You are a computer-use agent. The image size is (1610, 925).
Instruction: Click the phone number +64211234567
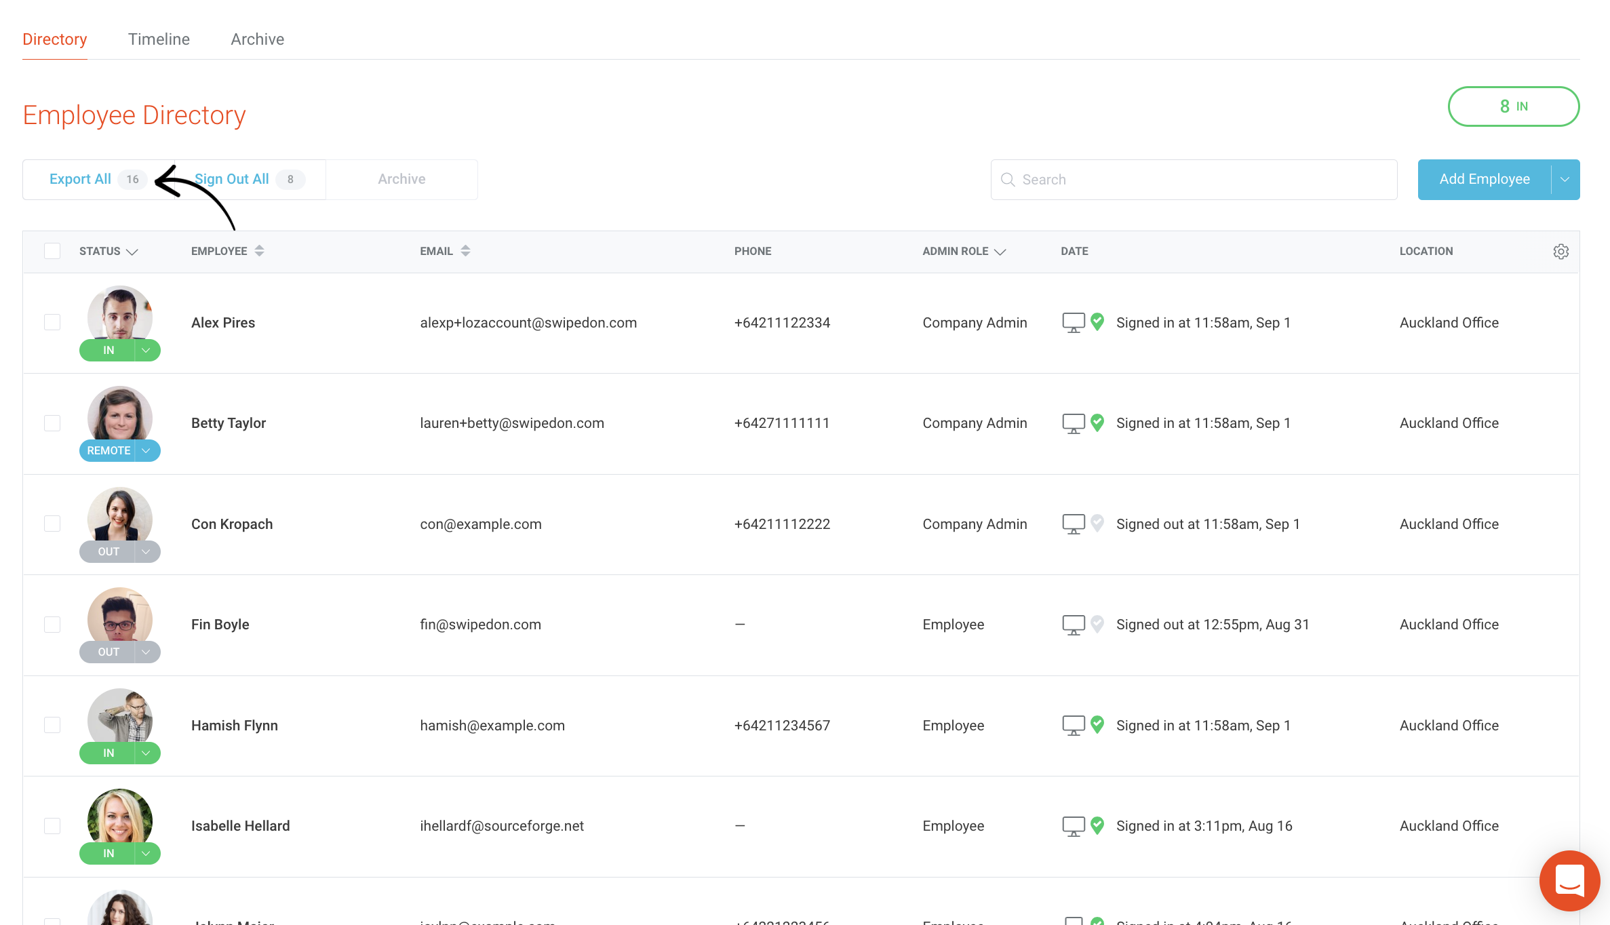pyautogui.click(x=782, y=726)
